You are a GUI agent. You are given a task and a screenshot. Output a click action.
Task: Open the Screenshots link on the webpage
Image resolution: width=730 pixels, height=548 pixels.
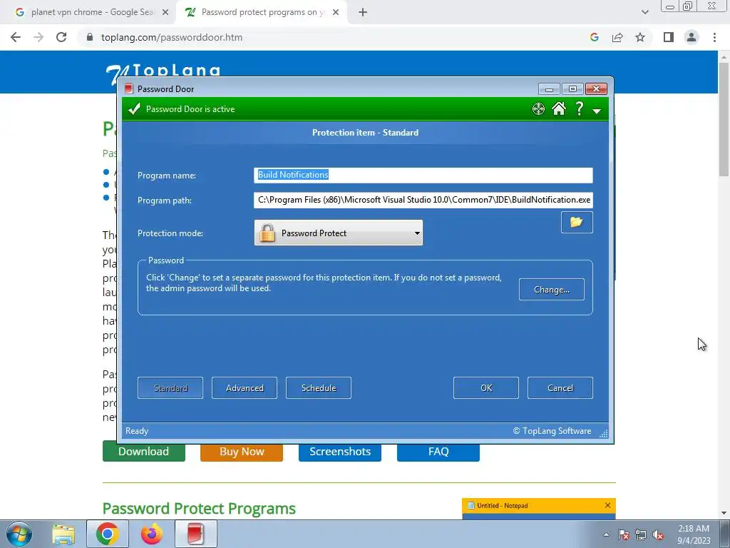coord(340,452)
